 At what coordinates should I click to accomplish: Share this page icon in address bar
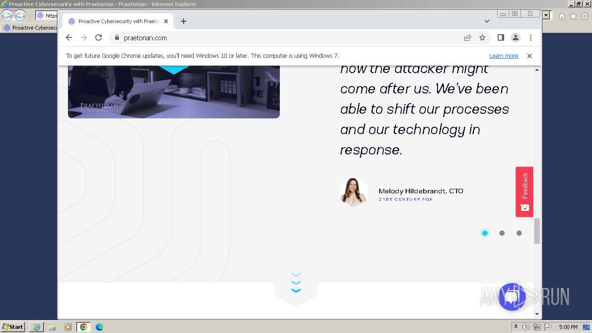[468, 38]
